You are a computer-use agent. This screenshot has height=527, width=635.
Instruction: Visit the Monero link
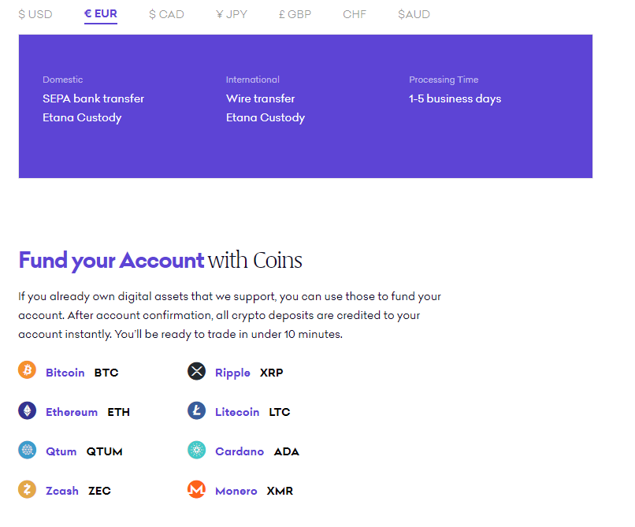(236, 491)
